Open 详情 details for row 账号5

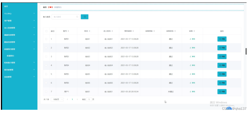click(222, 74)
